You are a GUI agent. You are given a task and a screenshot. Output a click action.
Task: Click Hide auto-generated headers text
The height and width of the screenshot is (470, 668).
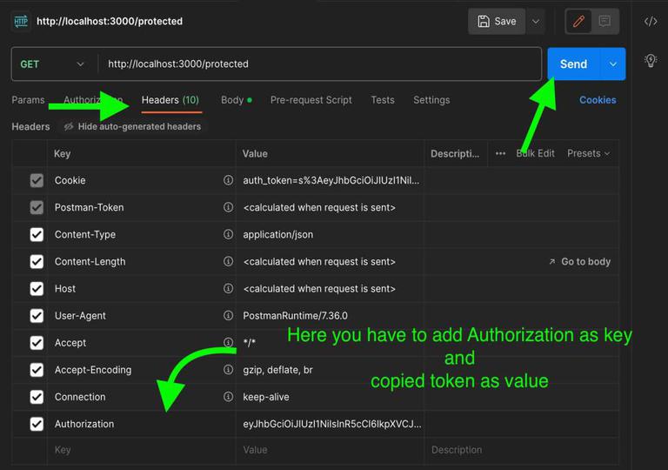tap(139, 127)
